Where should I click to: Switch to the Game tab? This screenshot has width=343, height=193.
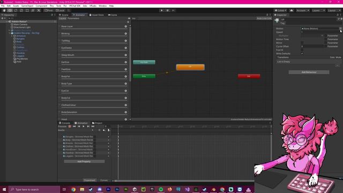[113, 15]
